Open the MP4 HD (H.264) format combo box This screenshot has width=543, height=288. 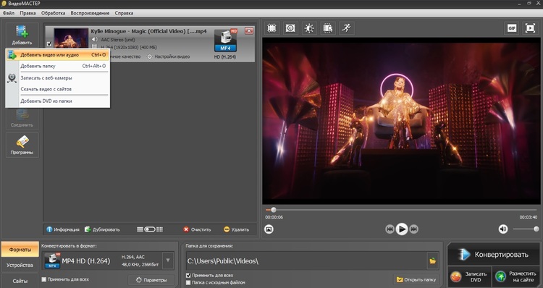pyautogui.click(x=108, y=261)
